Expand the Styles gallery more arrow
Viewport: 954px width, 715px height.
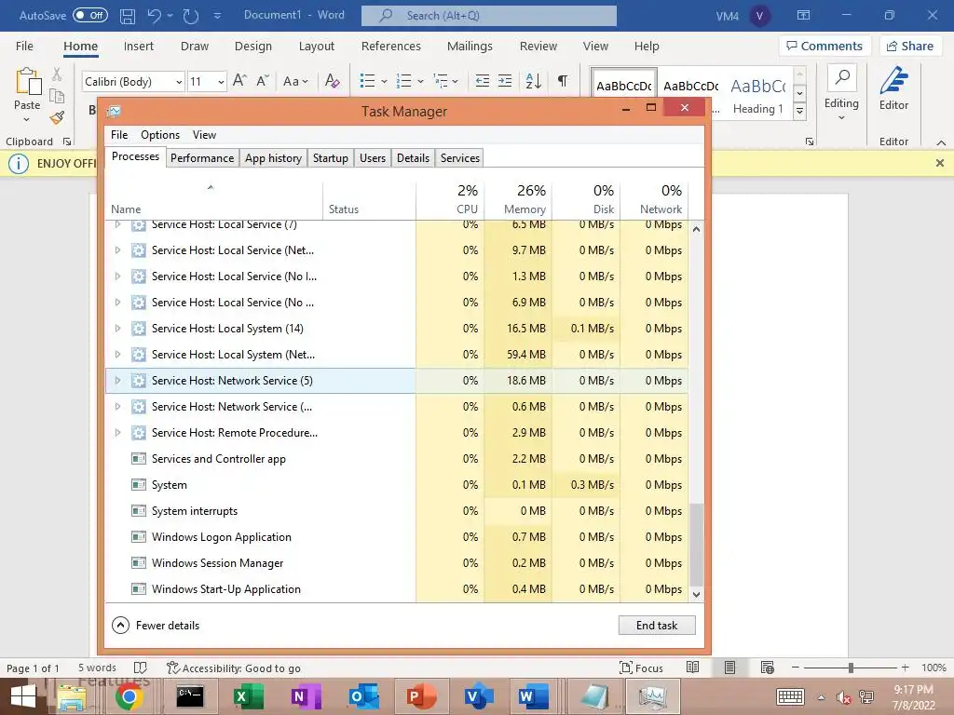point(800,112)
